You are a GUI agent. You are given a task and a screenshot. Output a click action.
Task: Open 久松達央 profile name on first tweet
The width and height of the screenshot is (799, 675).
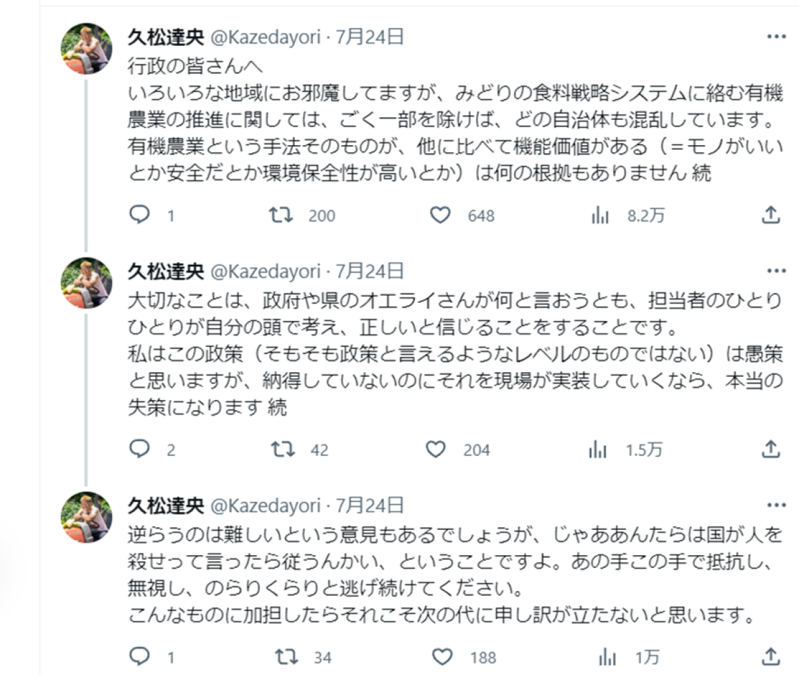(166, 37)
